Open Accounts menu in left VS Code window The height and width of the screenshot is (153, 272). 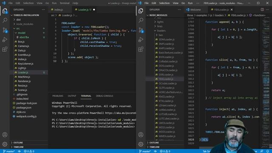(5, 135)
